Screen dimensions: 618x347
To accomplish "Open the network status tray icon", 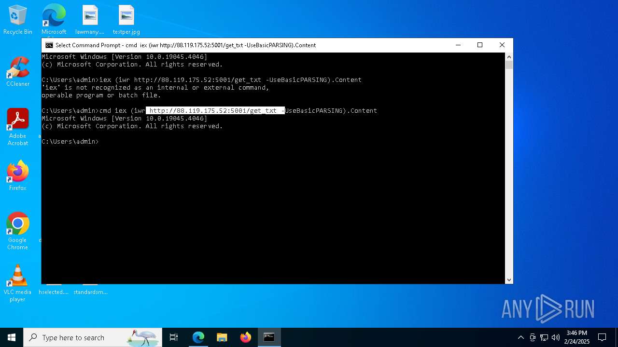I will point(544,337).
